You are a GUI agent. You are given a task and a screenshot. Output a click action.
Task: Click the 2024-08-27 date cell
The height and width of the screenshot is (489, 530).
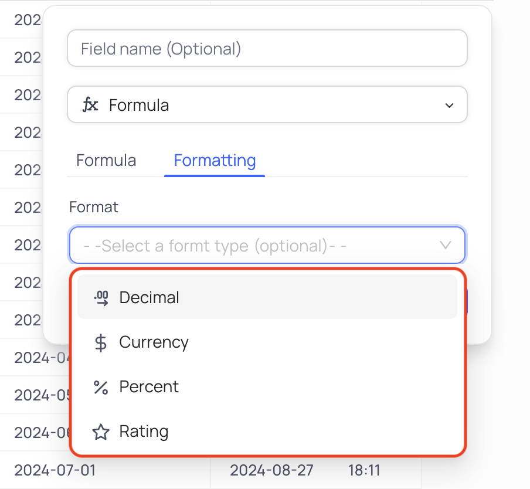(x=271, y=470)
